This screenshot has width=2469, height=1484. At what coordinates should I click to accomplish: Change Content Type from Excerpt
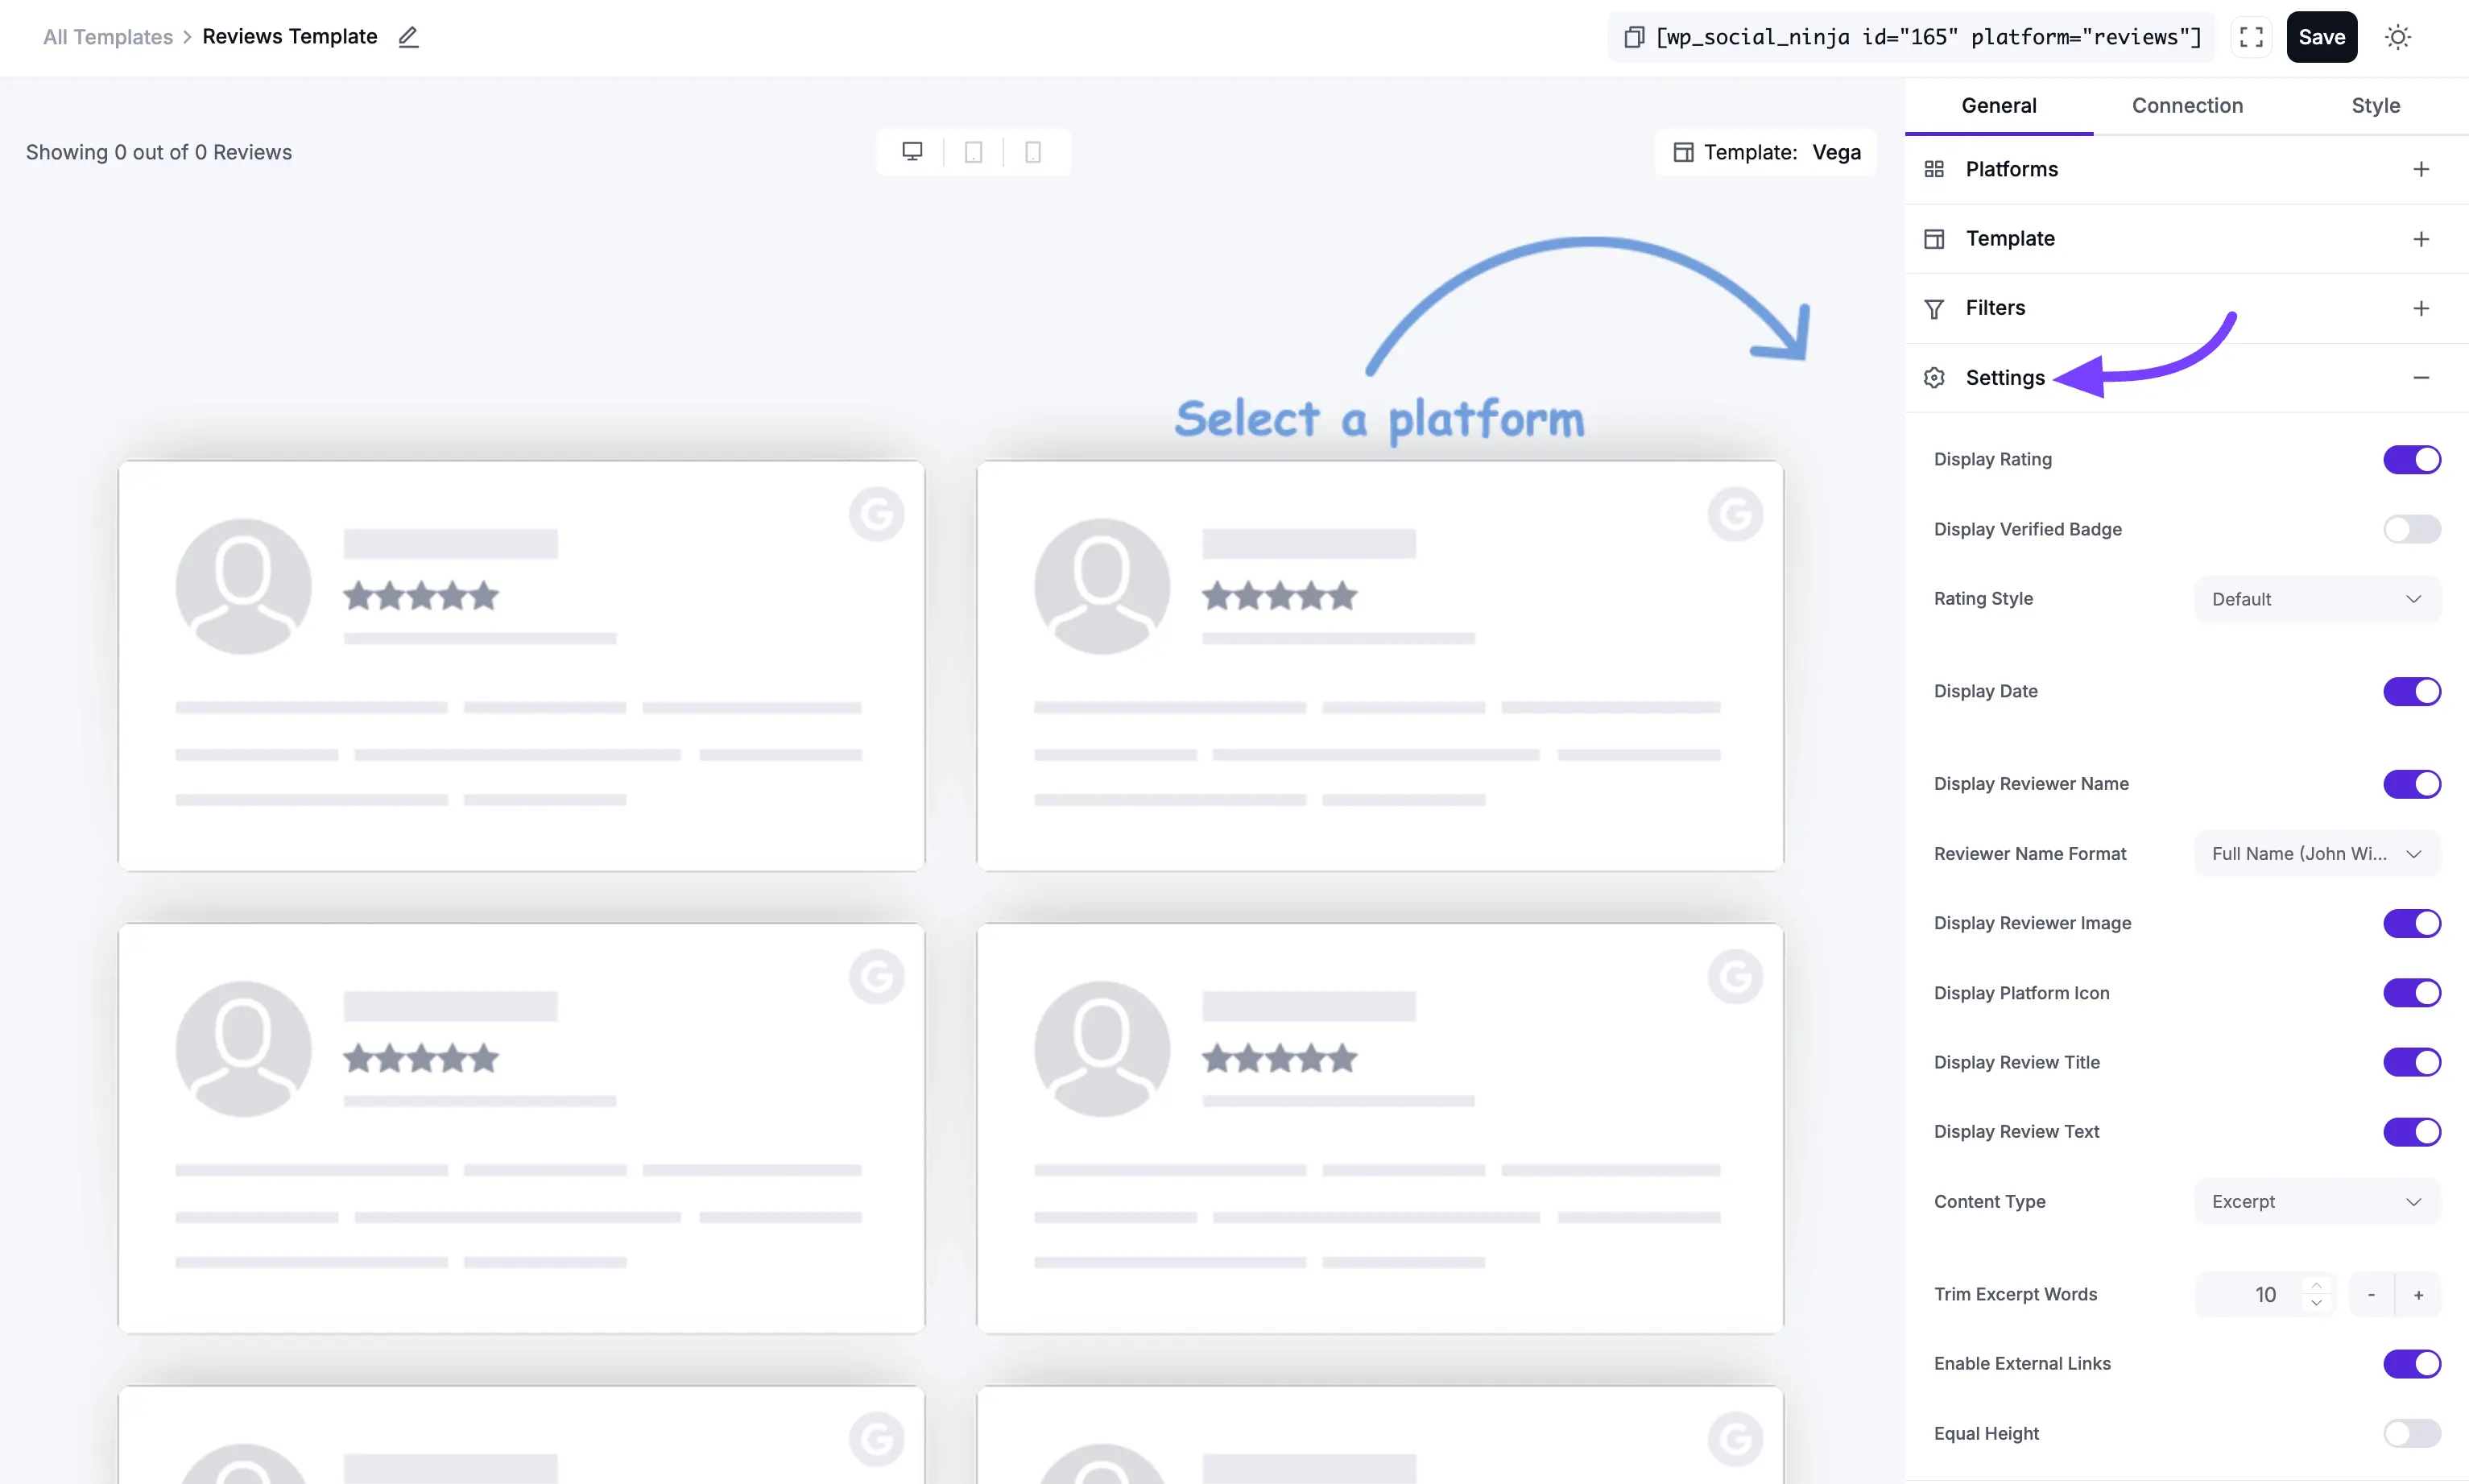click(2316, 1201)
